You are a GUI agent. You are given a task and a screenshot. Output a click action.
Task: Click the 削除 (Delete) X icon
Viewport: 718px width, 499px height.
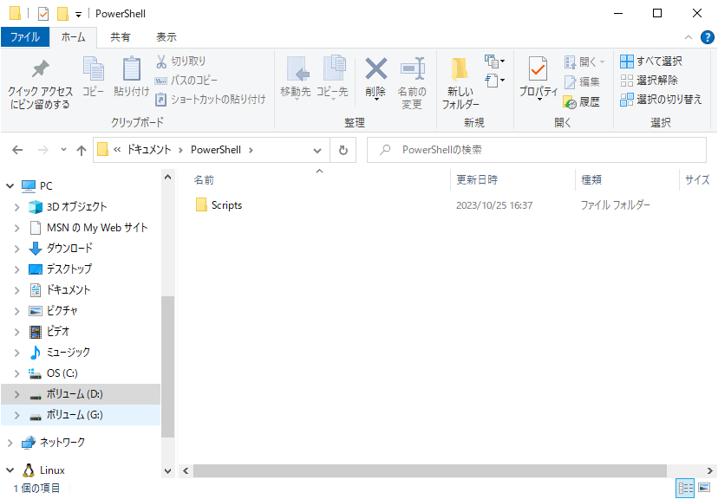376,68
